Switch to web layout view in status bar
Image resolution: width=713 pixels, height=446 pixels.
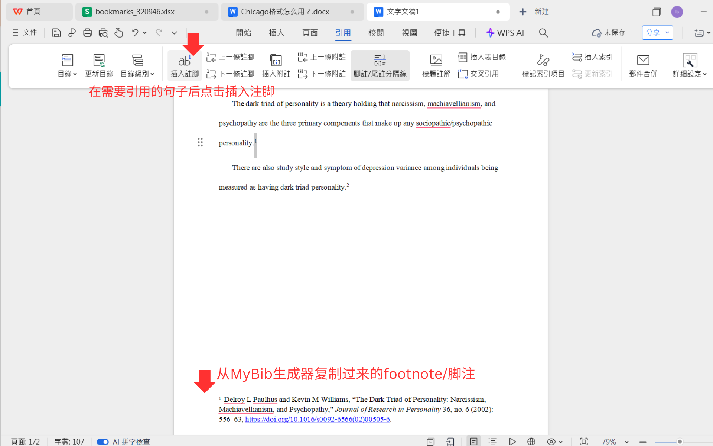pyautogui.click(x=531, y=442)
